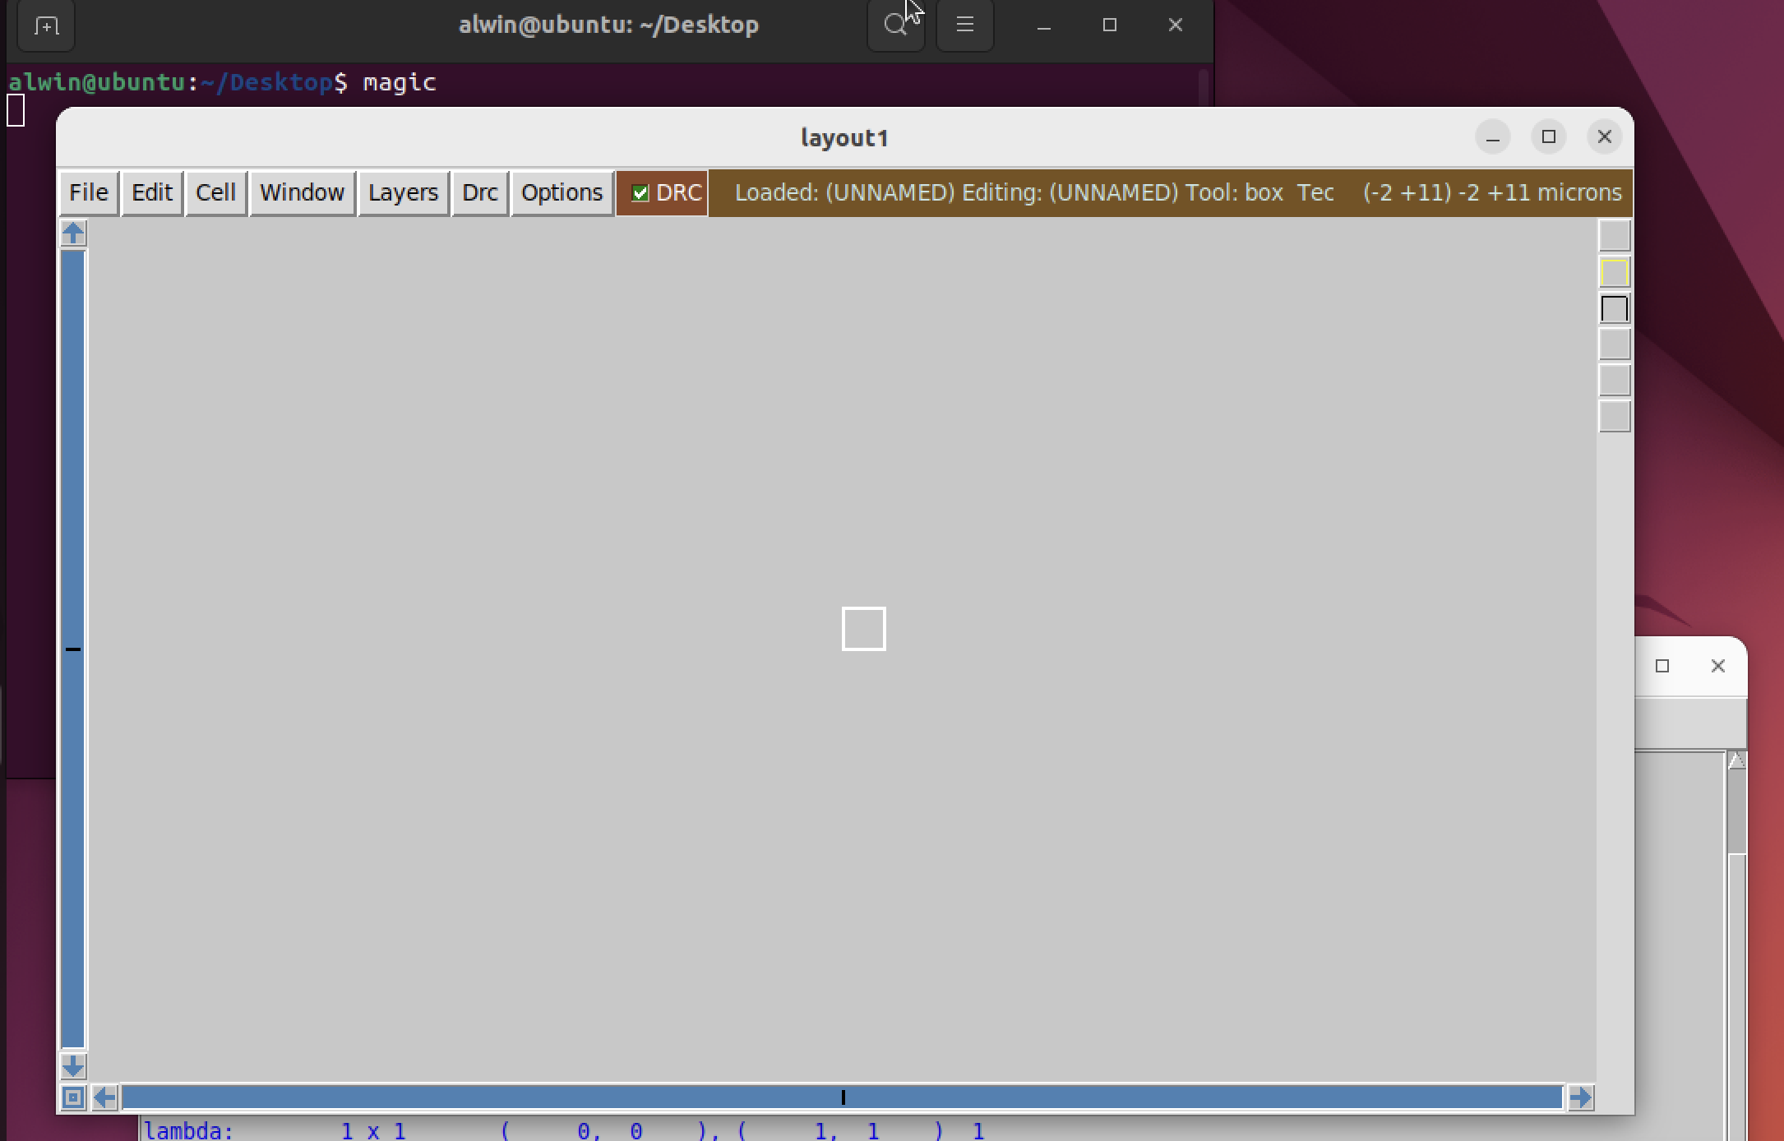Screen dimensions: 1784x1141
Task: Toggle the DRC checkbox
Action: [x=640, y=193]
